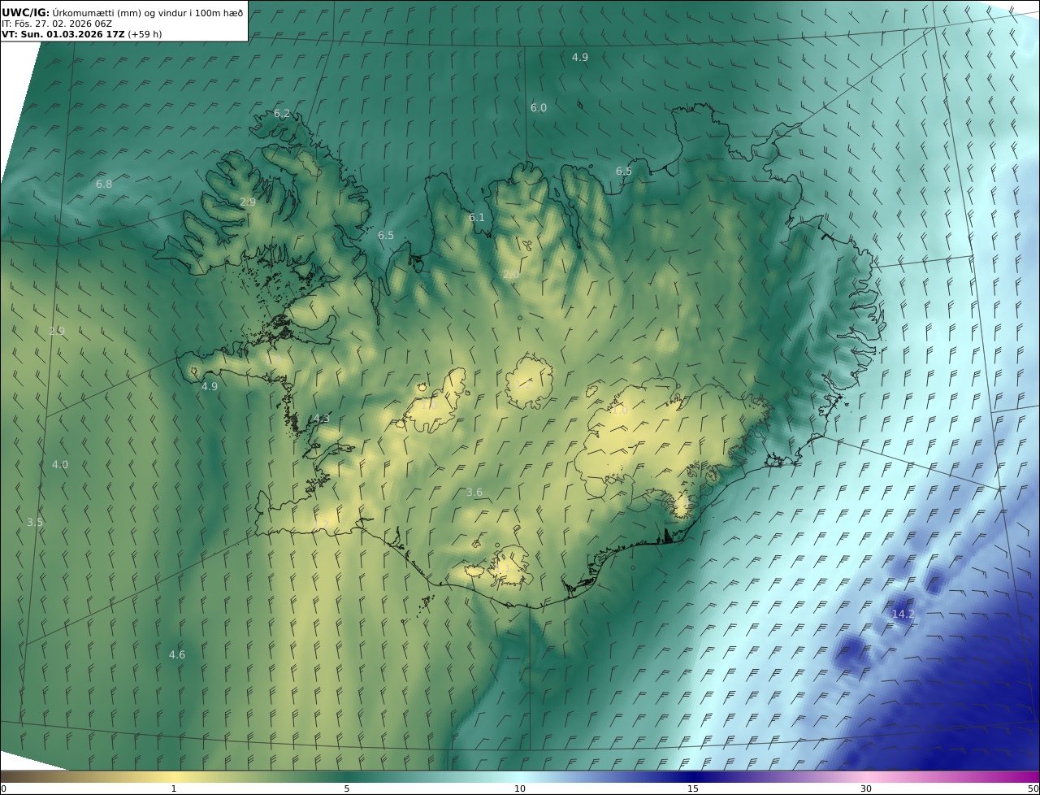The width and height of the screenshot is (1040, 795).
Task: Click the 2.9 value over the western ocean
Action: pos(57,332)
